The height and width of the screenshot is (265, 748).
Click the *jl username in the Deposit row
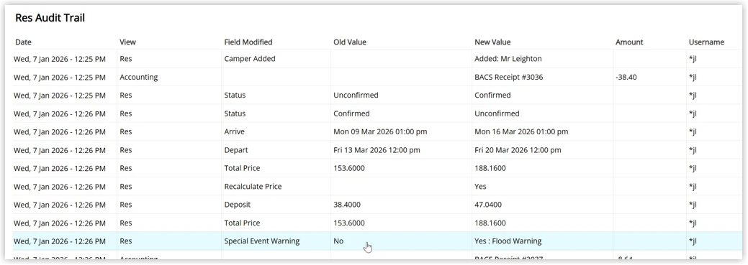693,205
